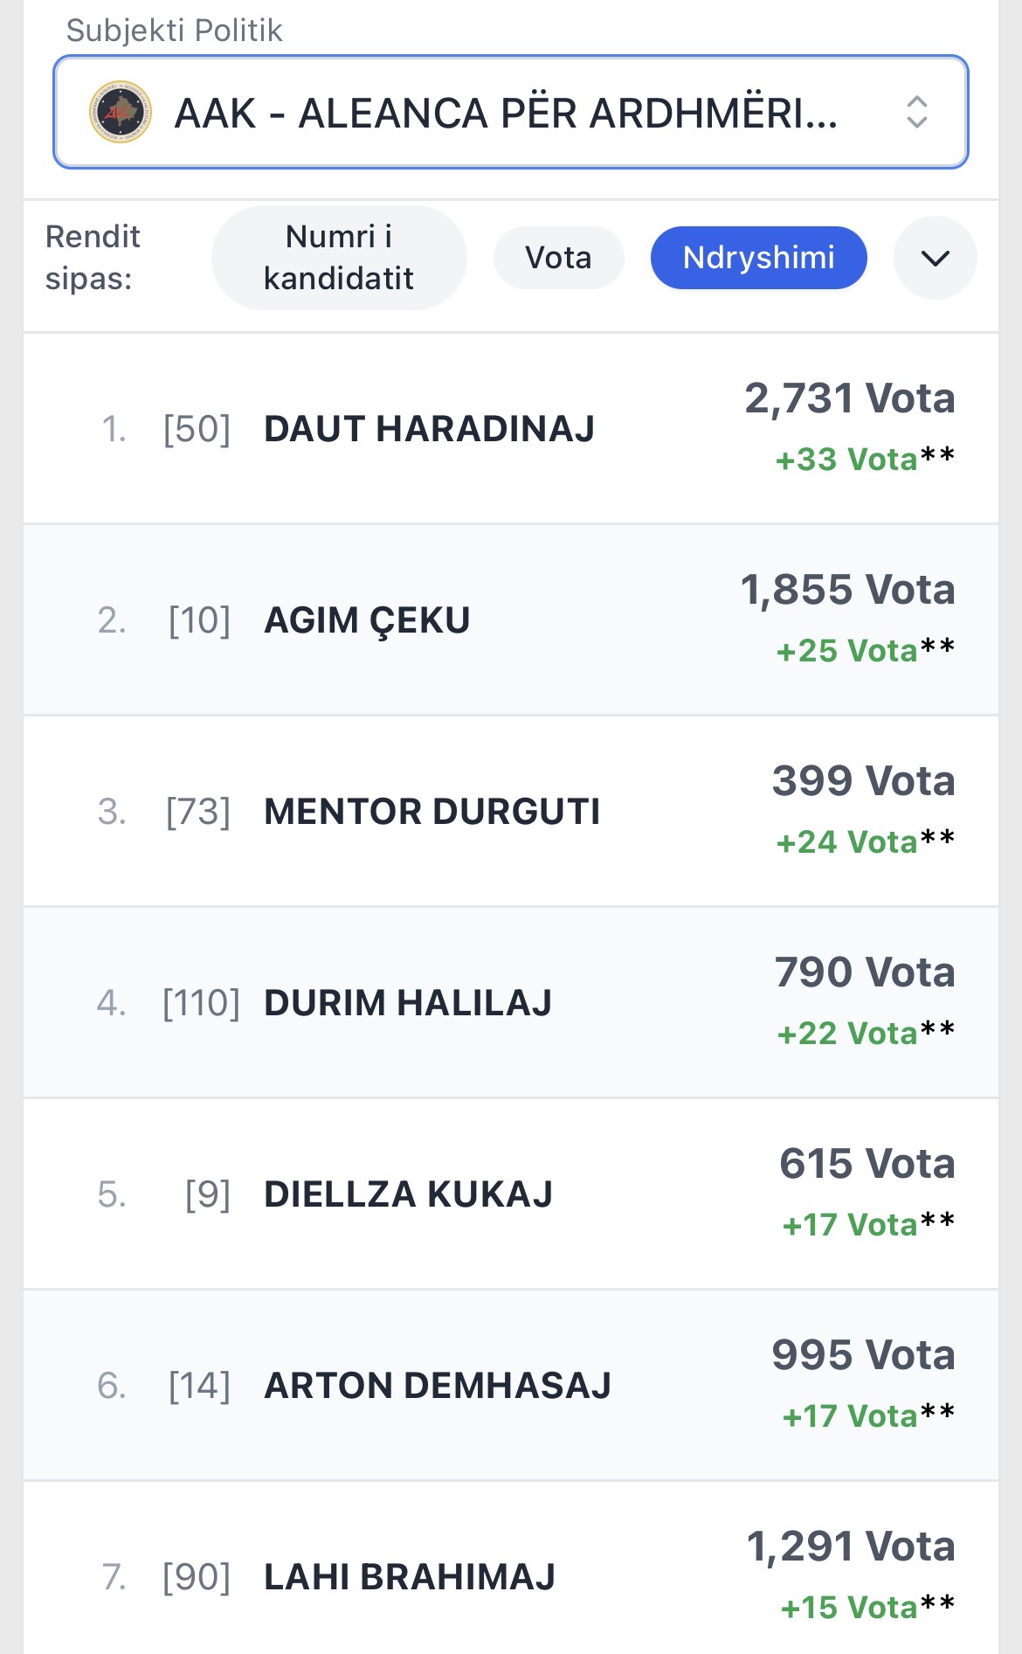Screen dimensions: 1022x1654
Task: Click the up-down arrows on party selector
Action: pyautogui.click(x=916, y=113)
